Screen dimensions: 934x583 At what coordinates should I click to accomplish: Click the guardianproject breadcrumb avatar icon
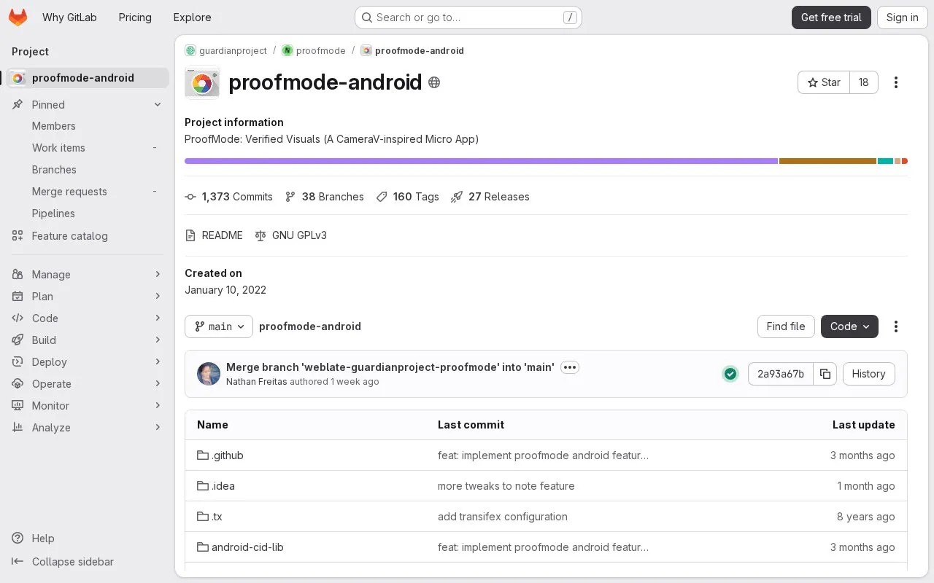coord(190,50)
